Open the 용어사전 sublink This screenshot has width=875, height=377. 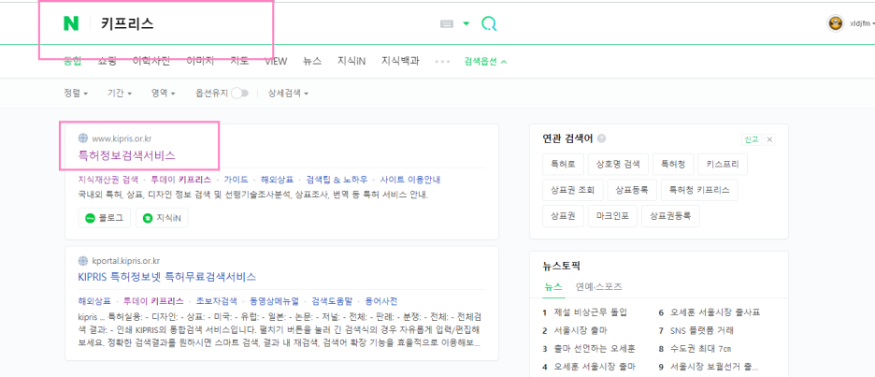click(381, 301)
